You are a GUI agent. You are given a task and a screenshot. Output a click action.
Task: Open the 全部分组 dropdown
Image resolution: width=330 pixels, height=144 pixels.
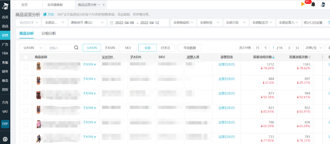236,23
